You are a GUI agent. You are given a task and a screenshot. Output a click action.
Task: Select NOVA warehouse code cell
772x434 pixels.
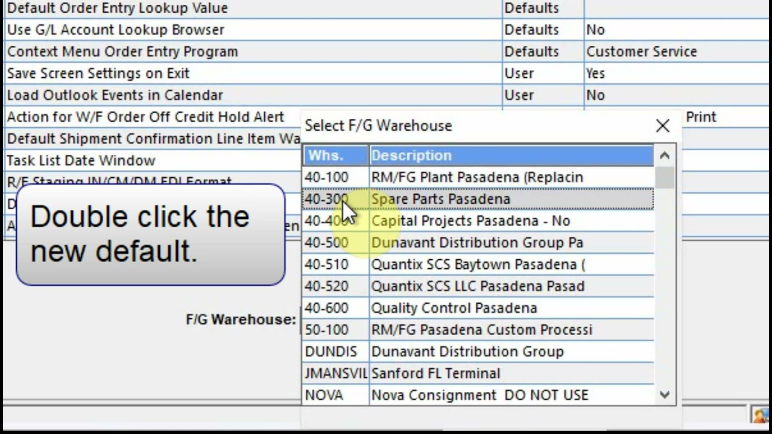point(335,395)
